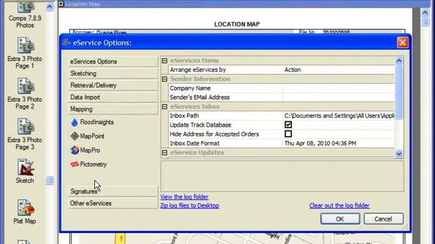
Task: Click the options list scroll down arrow
Action: 399,154
